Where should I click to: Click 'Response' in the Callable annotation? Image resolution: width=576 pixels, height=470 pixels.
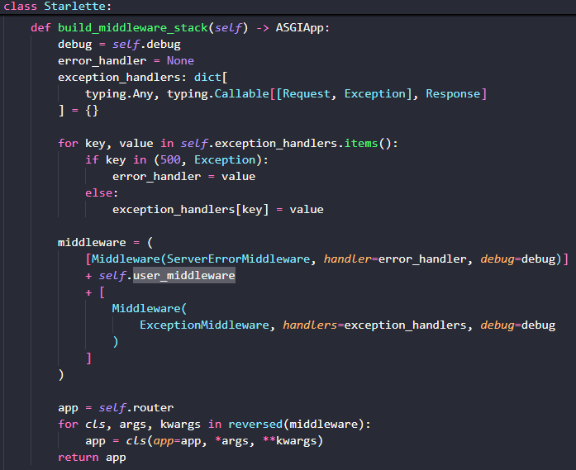(453, 93)
